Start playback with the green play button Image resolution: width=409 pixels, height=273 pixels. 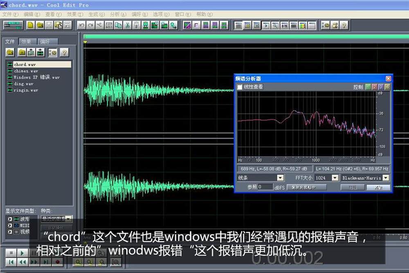point(22,253)
